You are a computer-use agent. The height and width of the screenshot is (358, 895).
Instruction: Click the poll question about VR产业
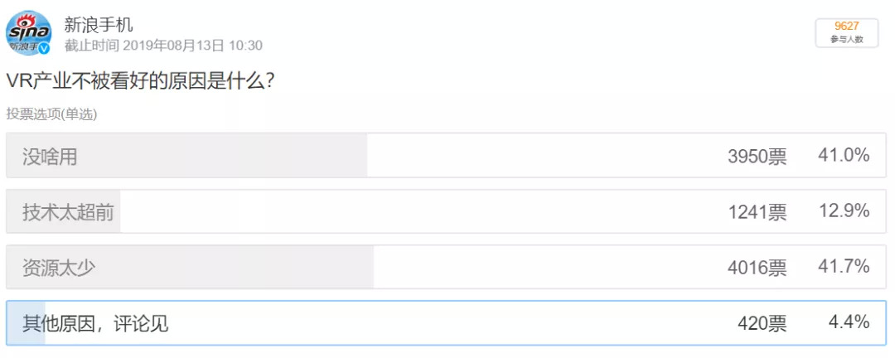tap(143, 81)
